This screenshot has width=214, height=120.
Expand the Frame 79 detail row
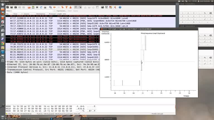click(6, 62)
